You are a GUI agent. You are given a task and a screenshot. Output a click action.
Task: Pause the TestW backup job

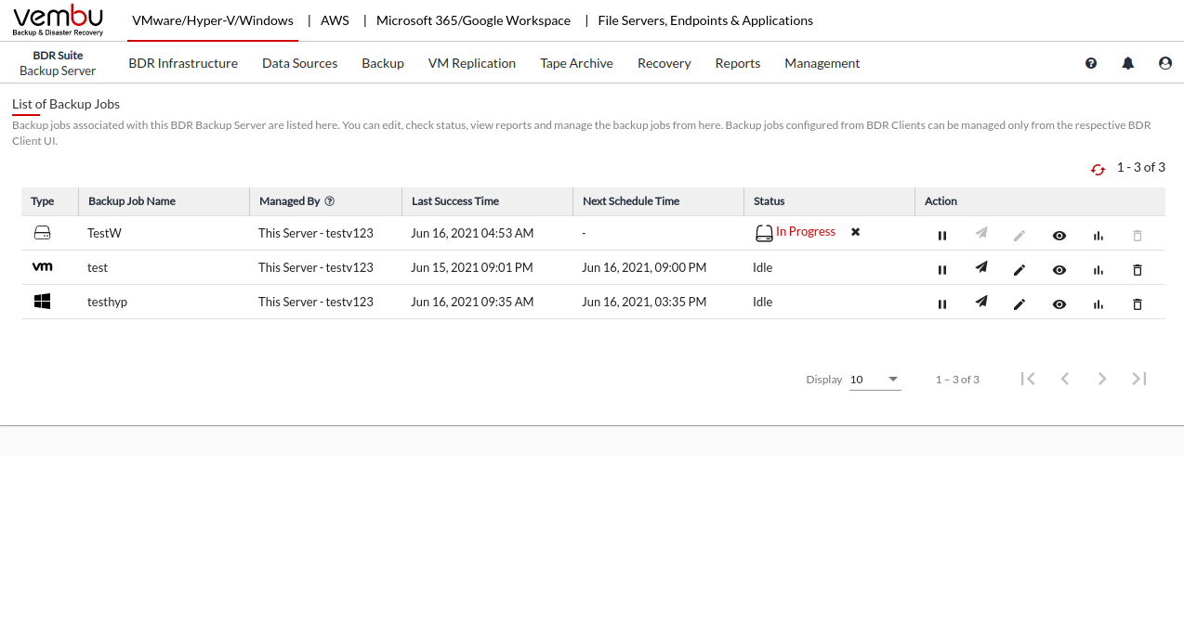coord(942,236)
